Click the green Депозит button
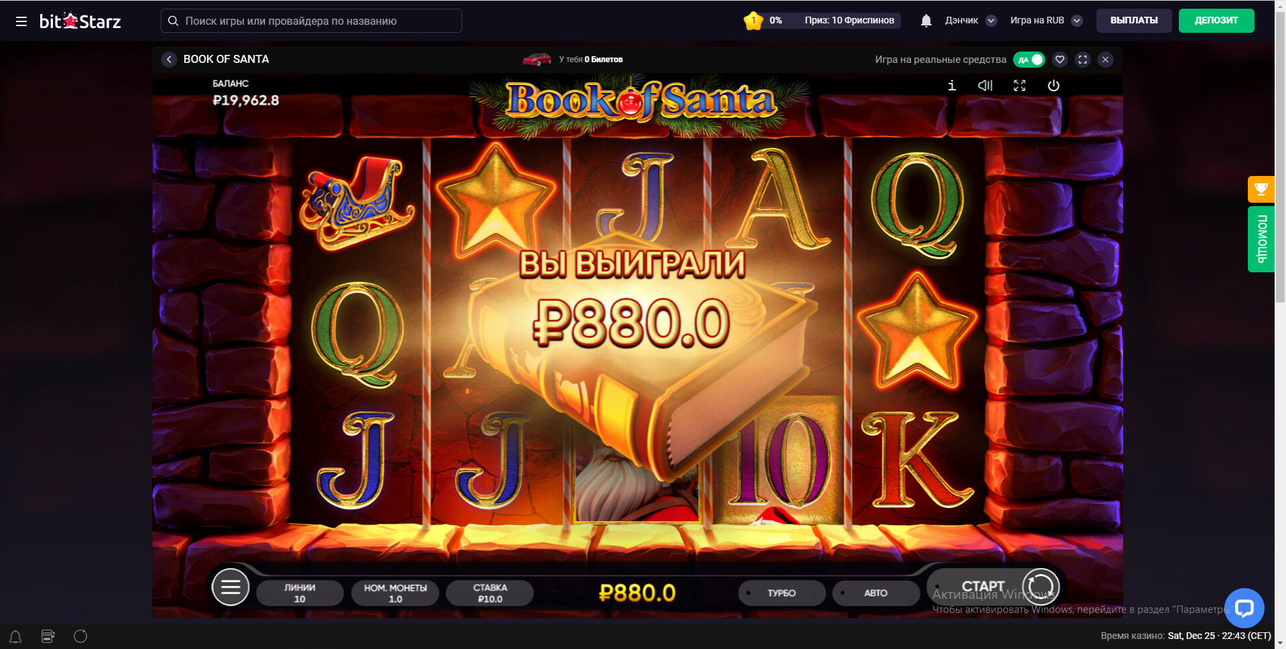The height and width of the screenshot is (649, 1286). coord(1216,21)
